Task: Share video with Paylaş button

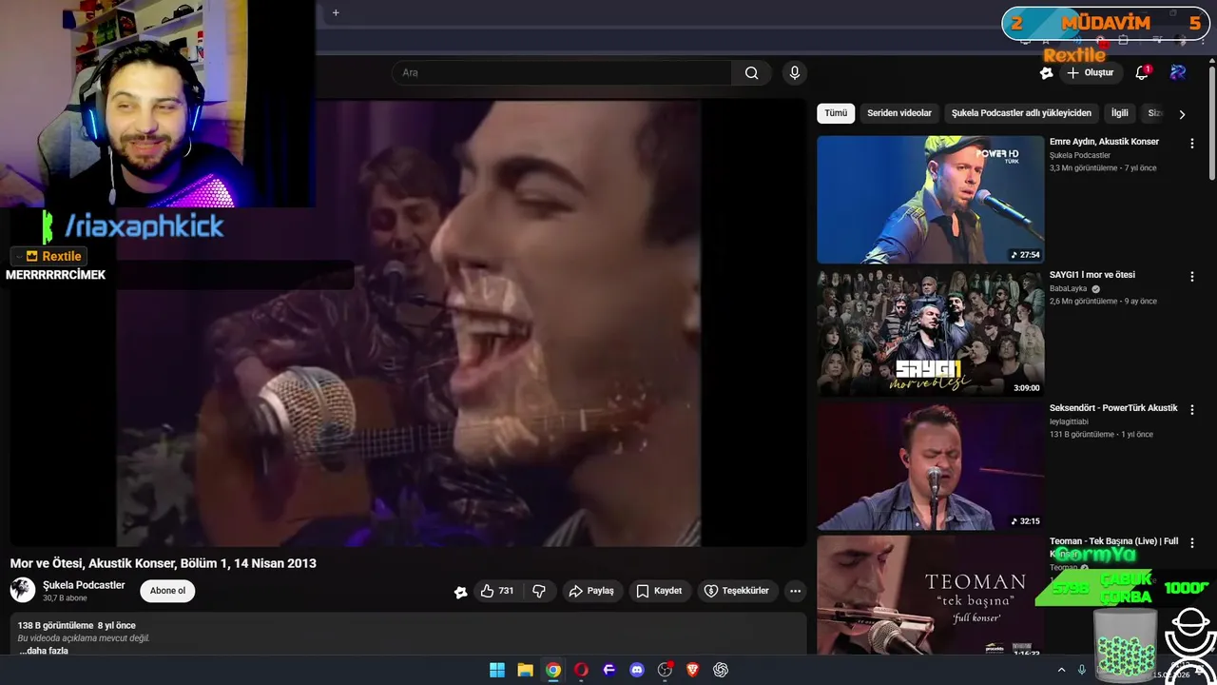Action: click(x=591, y=591)
